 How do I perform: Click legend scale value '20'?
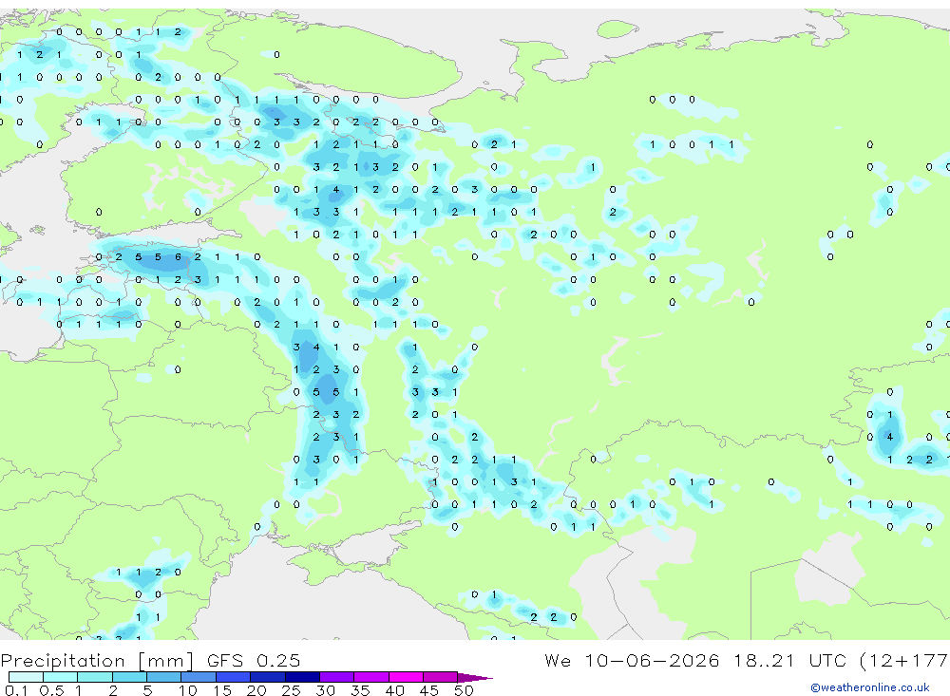click(x=256, y=690)
